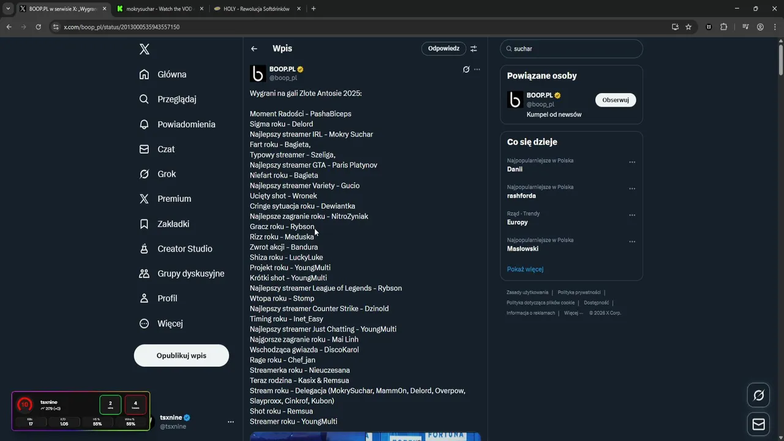
Task: Open three-dot menu on BOOP.PL post
Action: point(477,69)
